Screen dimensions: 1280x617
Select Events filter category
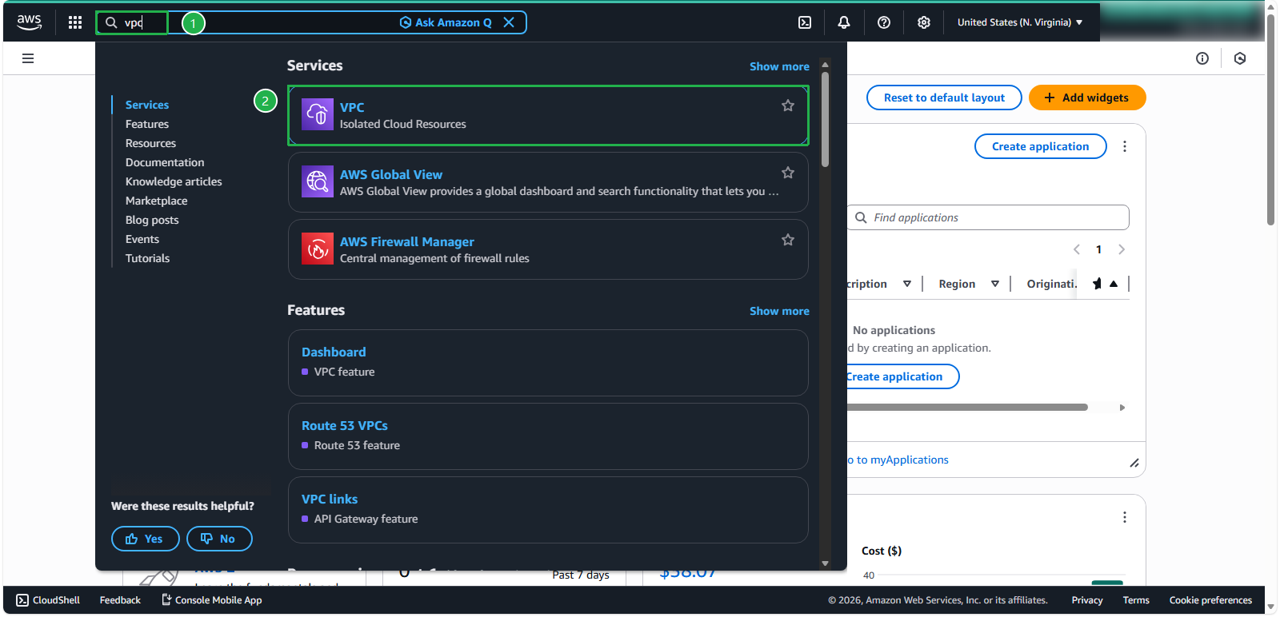142,239
